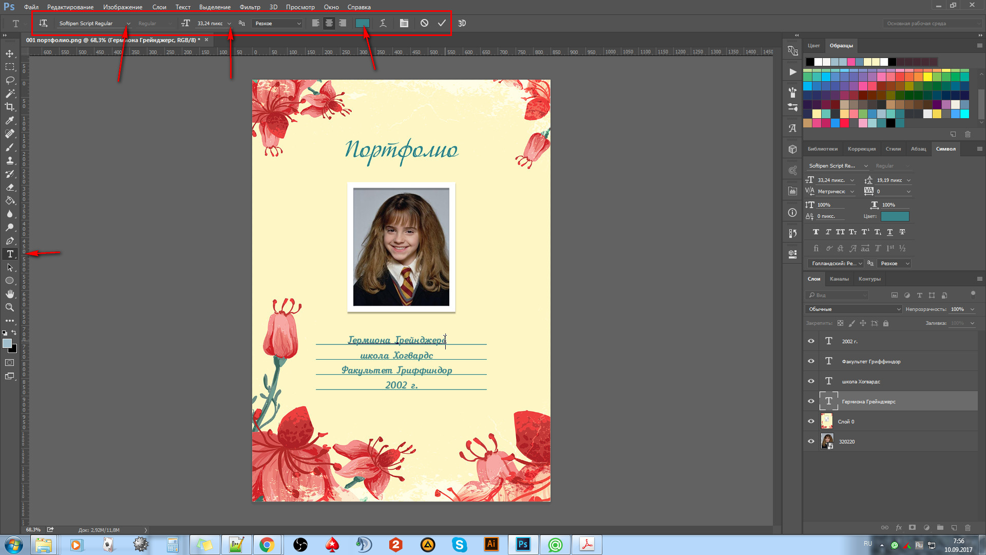
Task: Click text color swatch in options bar
Action: click(x=363, y=23)
